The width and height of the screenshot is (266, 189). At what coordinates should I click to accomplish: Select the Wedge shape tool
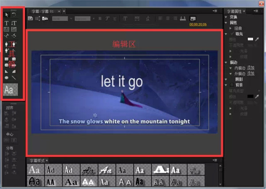[7, 71]
